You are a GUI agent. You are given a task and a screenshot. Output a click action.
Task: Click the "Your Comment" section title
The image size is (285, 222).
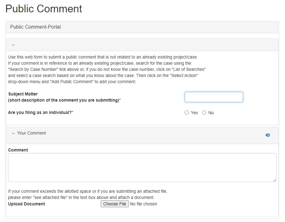coord(31,133)
